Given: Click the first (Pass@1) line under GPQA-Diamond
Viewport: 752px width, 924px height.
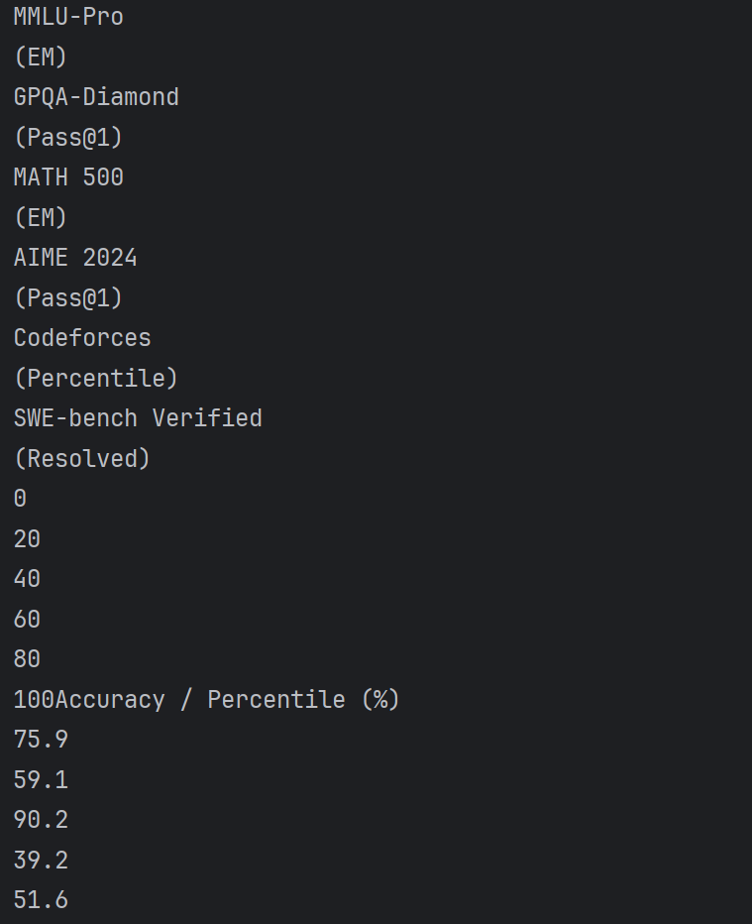Looking at the screenshot, I should pos(68,137).
